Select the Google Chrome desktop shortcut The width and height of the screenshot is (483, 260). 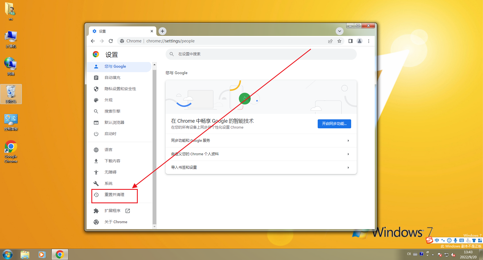tap(11, 152)
